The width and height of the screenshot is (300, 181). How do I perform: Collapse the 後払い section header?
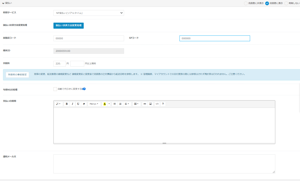pyautogui.click(x=7, y=3)
